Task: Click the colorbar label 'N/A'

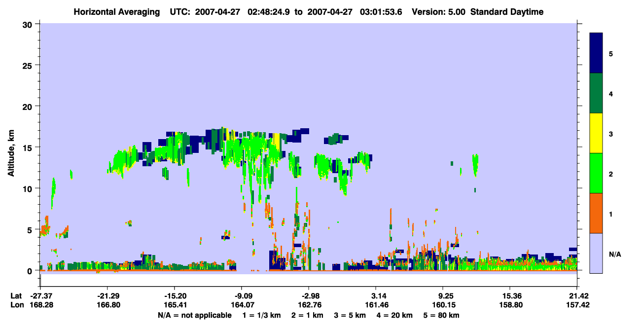Action: [x=615, y=254]
